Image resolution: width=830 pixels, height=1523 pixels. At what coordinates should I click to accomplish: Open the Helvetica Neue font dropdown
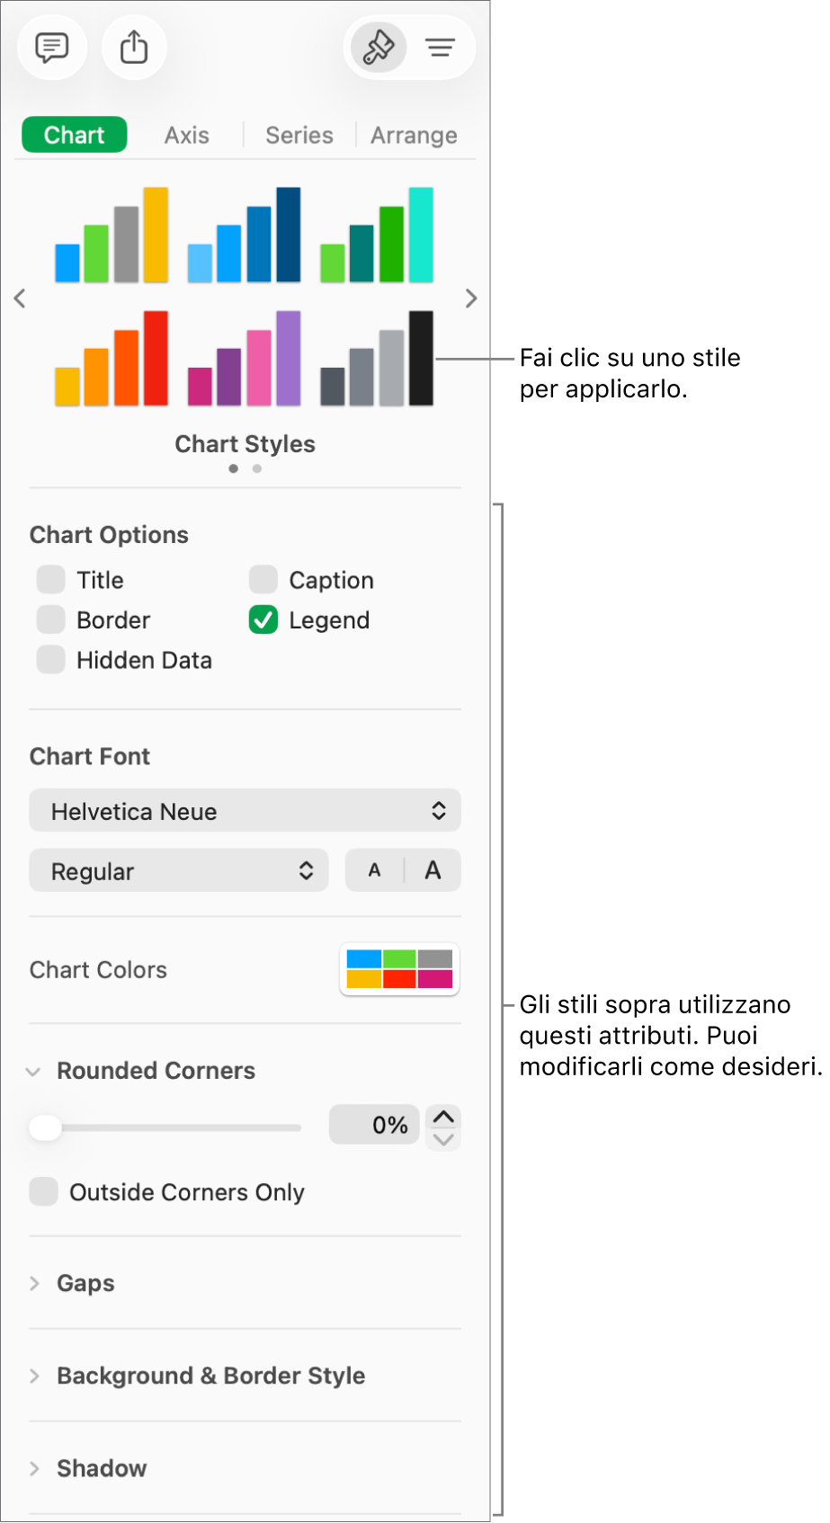coord(245,810)
